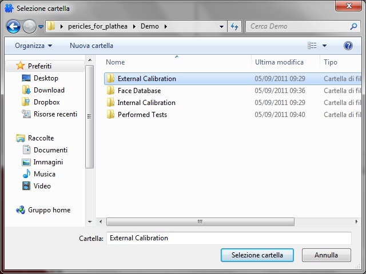Screen dimensions: 366x274
Task: Select Musica library in sidebar
Action: 44,174
